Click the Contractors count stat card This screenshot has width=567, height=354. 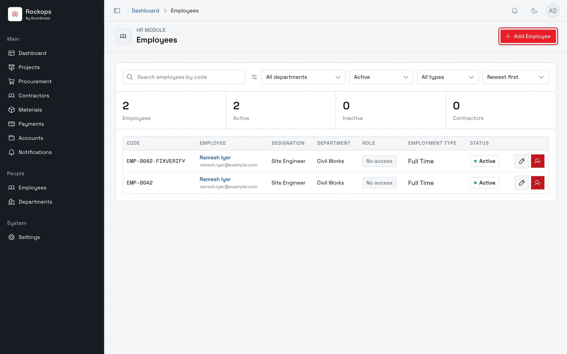coord(501,110)
